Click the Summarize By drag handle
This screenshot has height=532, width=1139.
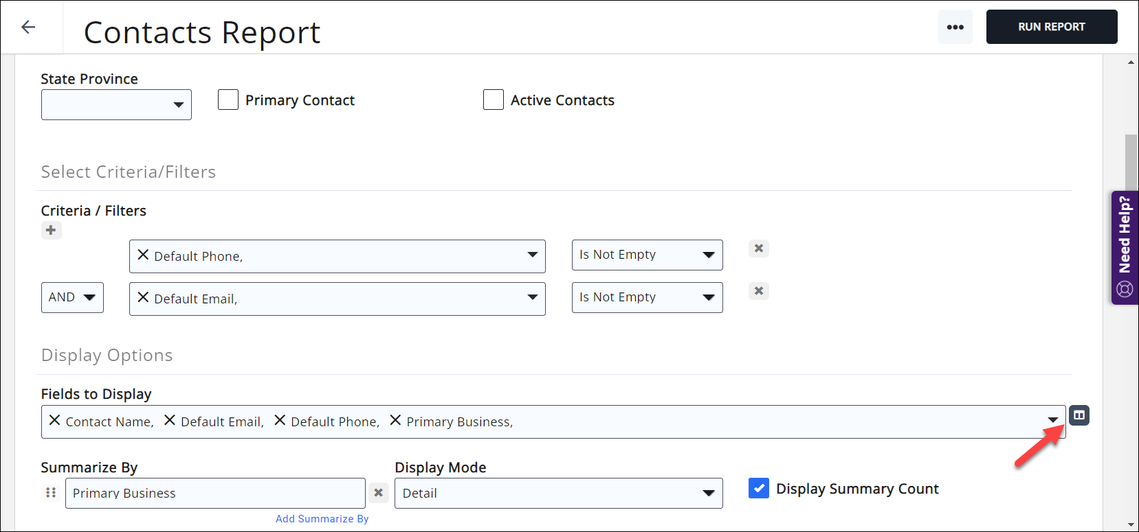pos(51,493)
